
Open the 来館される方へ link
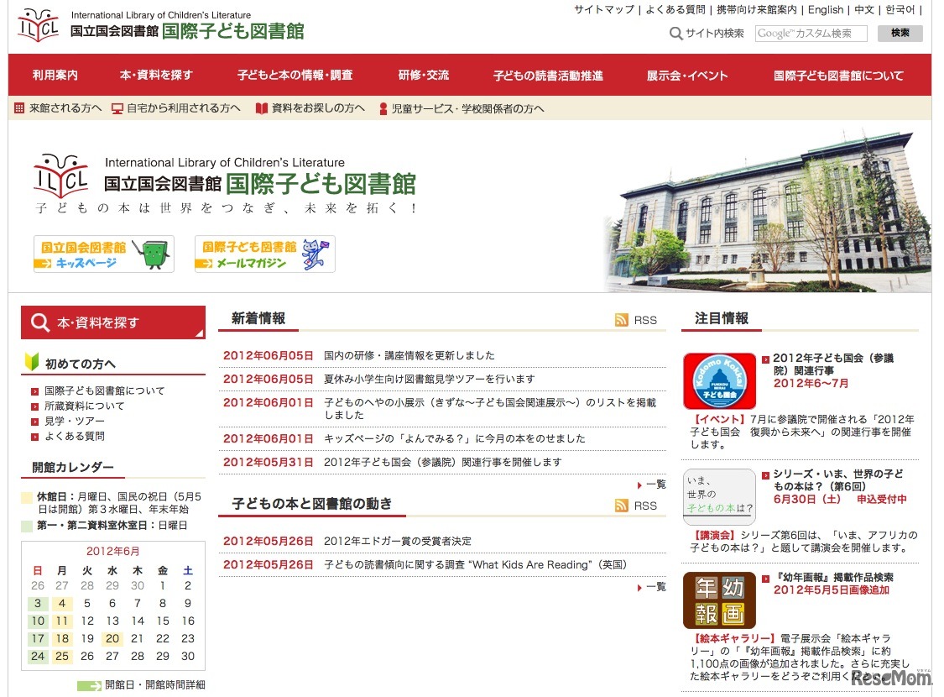tap(65, 108)
